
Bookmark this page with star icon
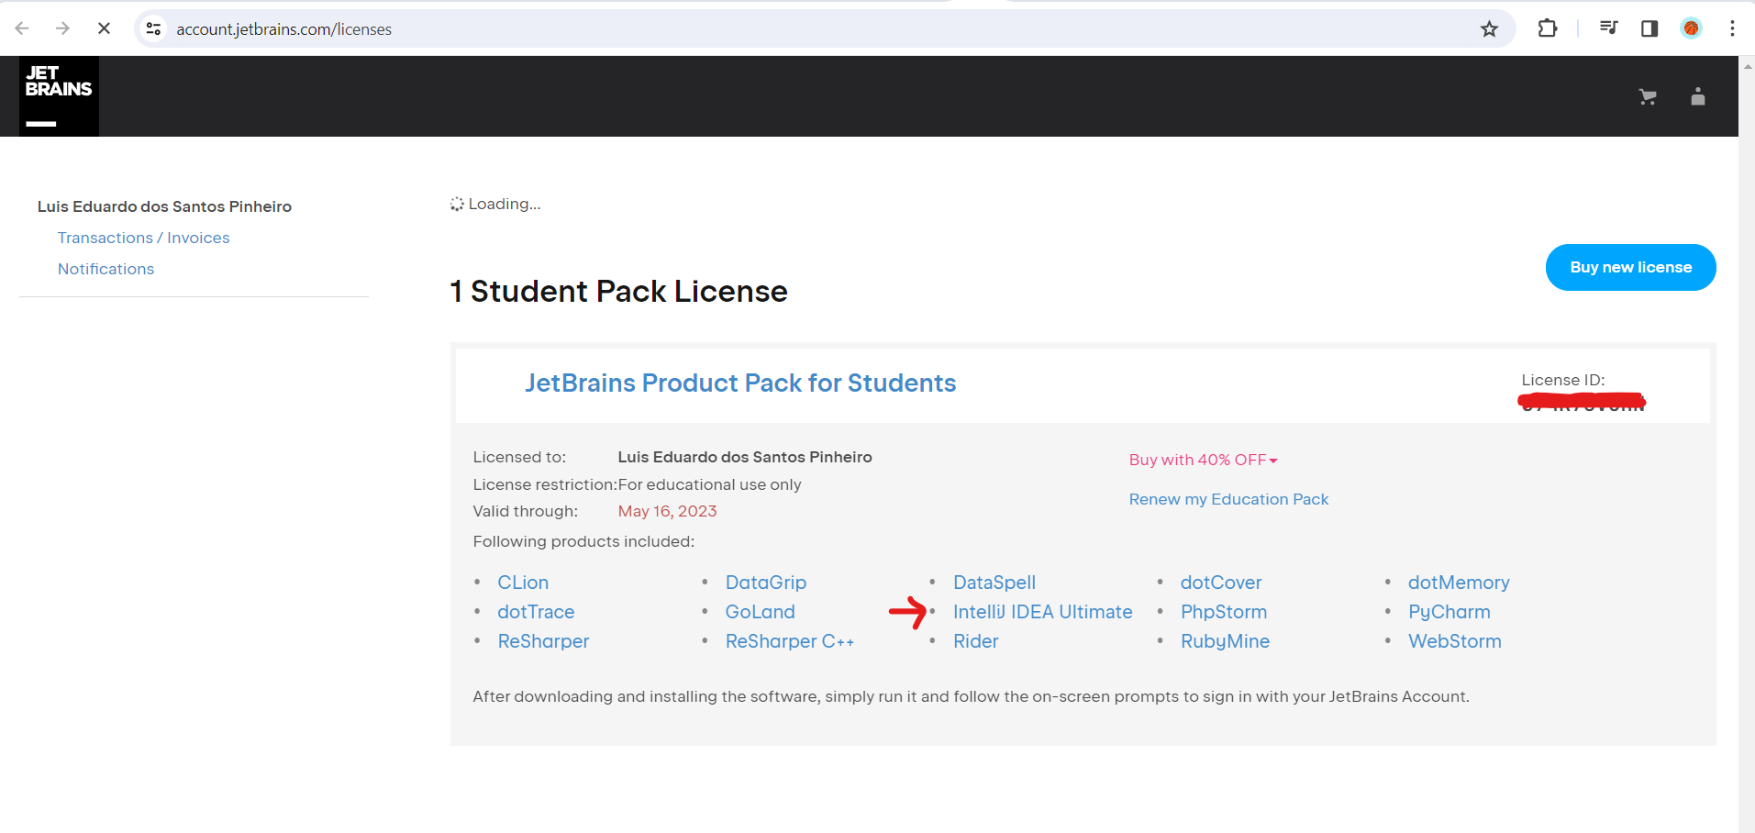click(x=1489, y=28)
